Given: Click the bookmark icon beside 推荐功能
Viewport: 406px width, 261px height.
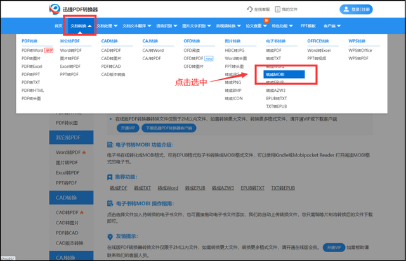Looking at the screenshot, I should pyautogui.click(x=110, y=177).
